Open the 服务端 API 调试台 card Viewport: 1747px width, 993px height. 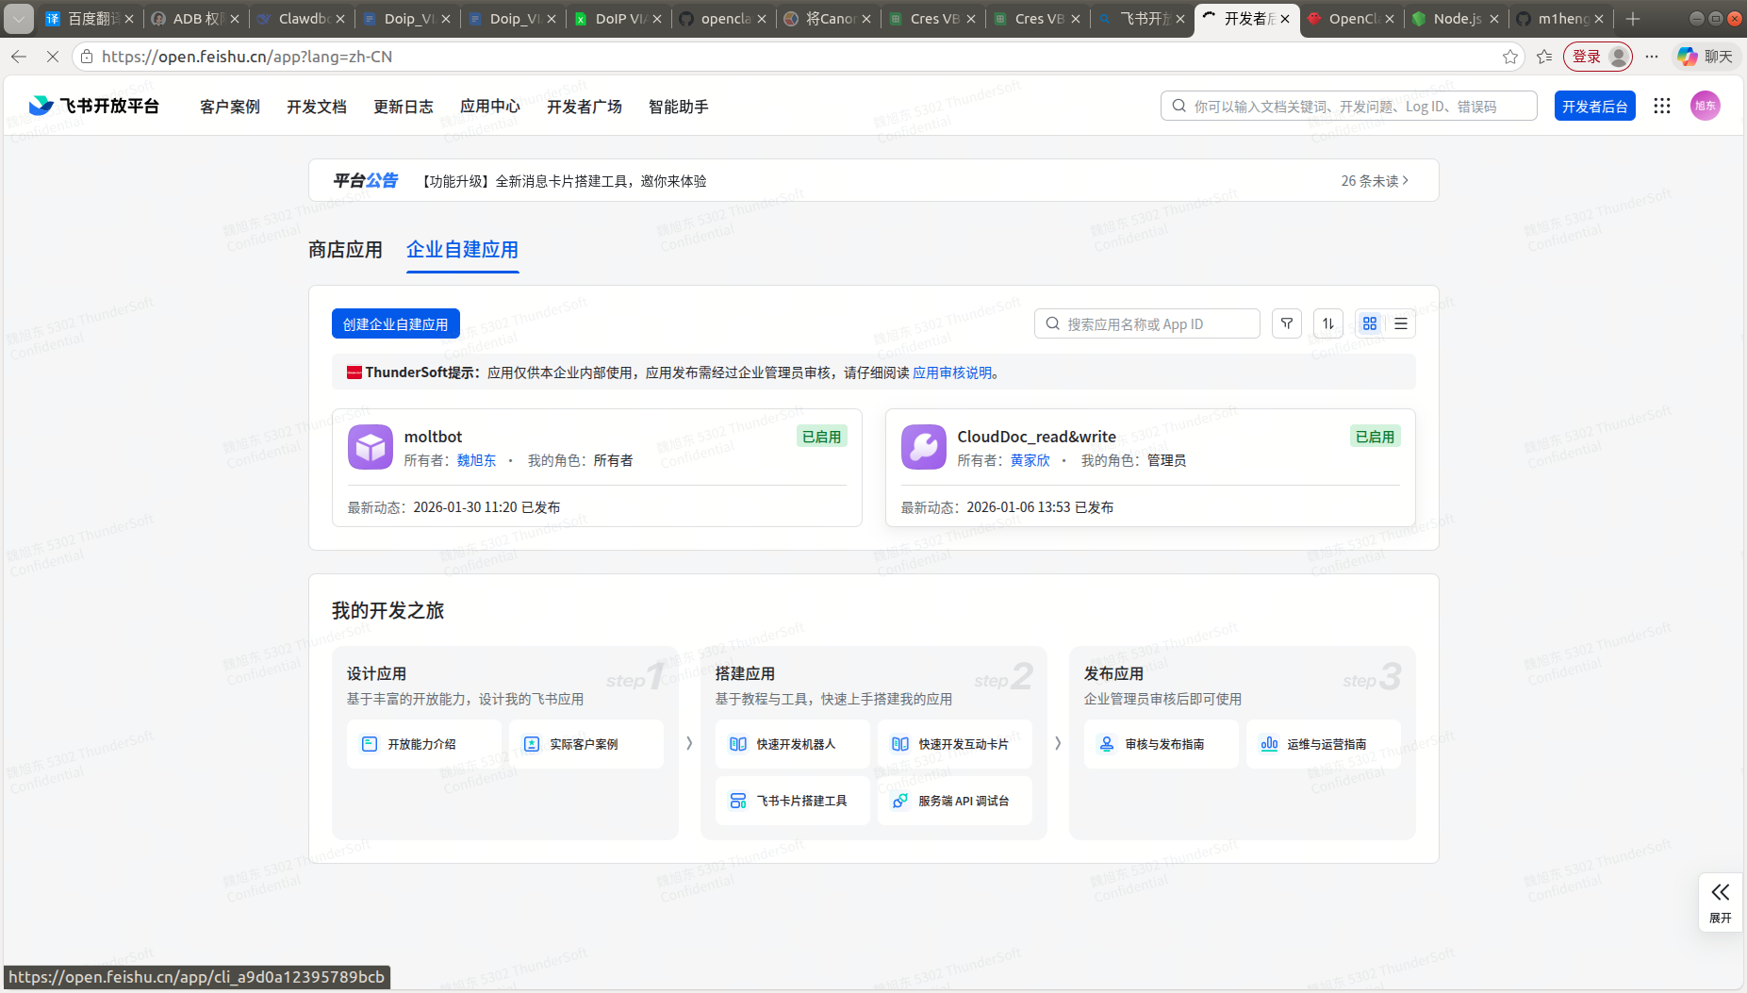pyautogui.click(x=954, y=801)
